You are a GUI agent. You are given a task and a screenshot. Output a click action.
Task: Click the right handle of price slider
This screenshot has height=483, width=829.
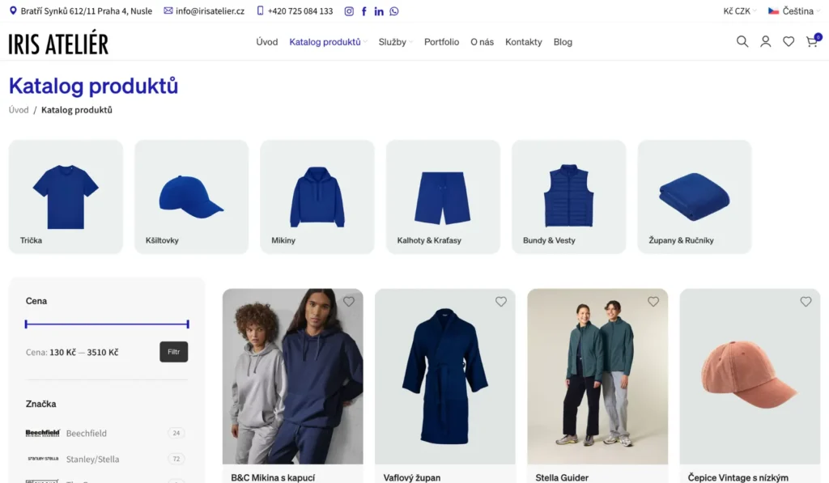coord(188,324)
